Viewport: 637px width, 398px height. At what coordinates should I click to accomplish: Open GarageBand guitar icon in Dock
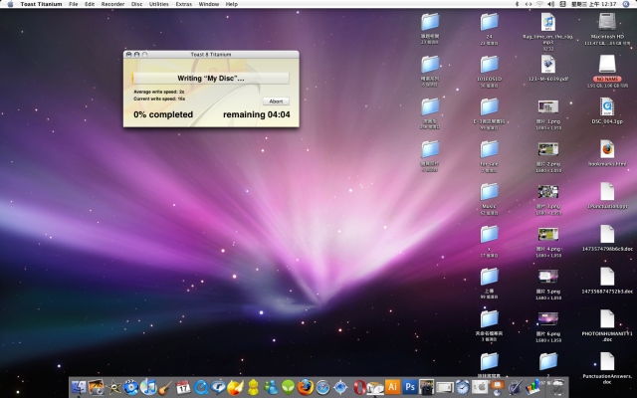click(165, 387)
